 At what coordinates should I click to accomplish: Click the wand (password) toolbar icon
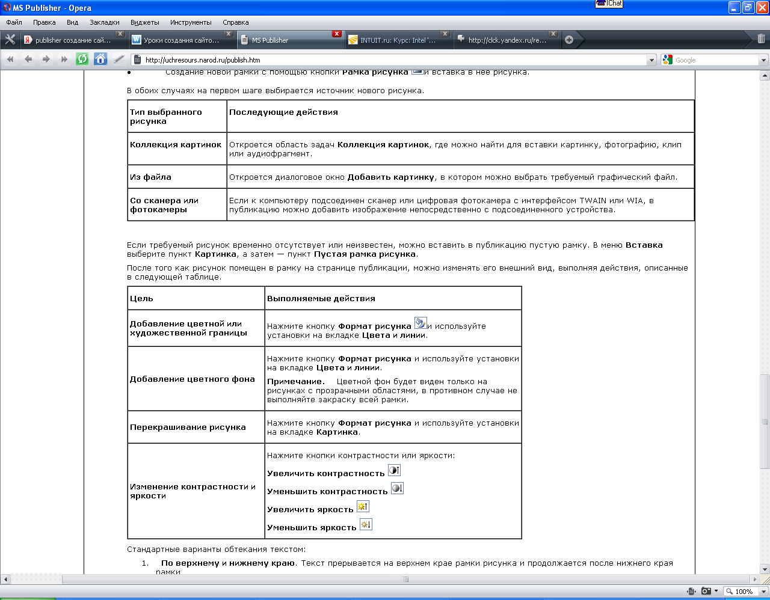[119, 59]
